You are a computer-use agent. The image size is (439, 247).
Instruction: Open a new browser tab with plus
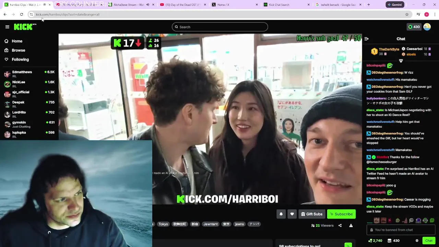pos(369,5)
